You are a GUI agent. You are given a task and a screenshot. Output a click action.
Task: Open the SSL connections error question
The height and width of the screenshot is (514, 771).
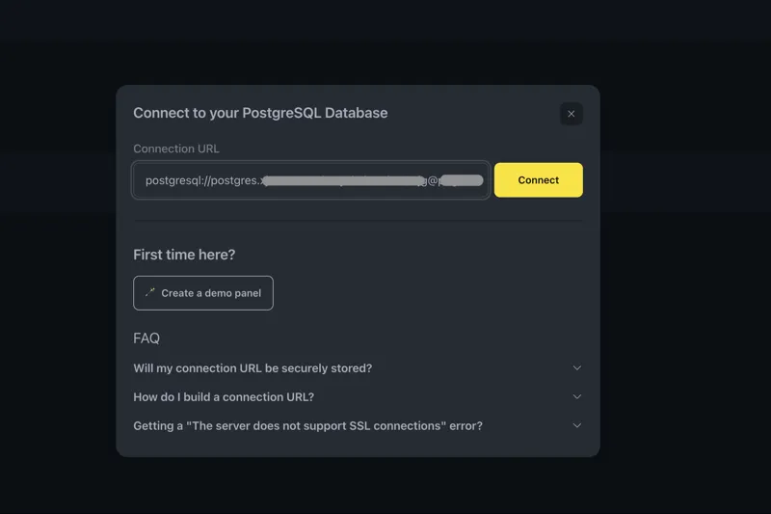(307, 426)
